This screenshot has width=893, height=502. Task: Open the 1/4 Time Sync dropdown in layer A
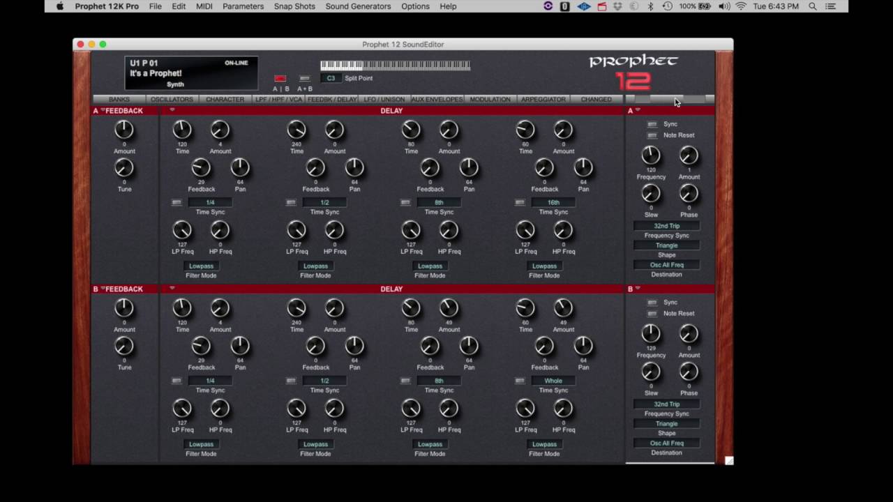tap(210, 203)
